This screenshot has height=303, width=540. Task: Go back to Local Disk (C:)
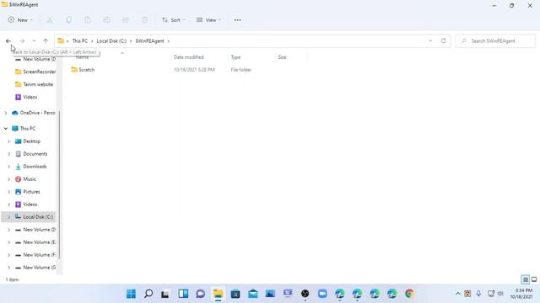point(8,41)
